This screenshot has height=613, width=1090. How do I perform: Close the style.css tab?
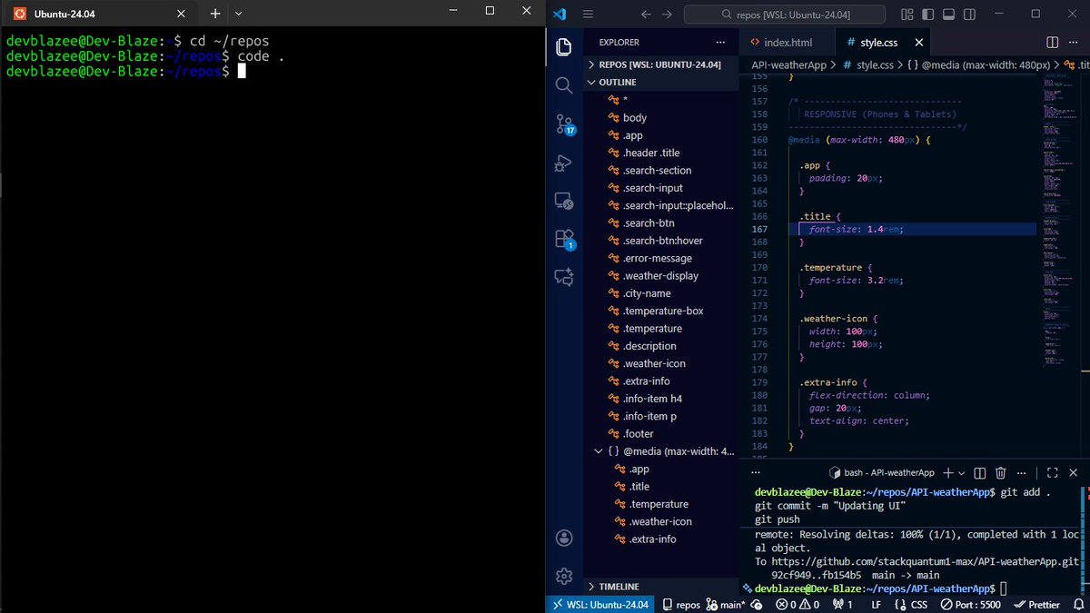pyautogui.click(x=918, y=43)
